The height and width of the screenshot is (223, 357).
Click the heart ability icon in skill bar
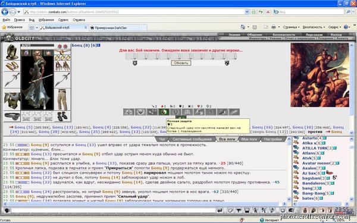tap(140, 112)
